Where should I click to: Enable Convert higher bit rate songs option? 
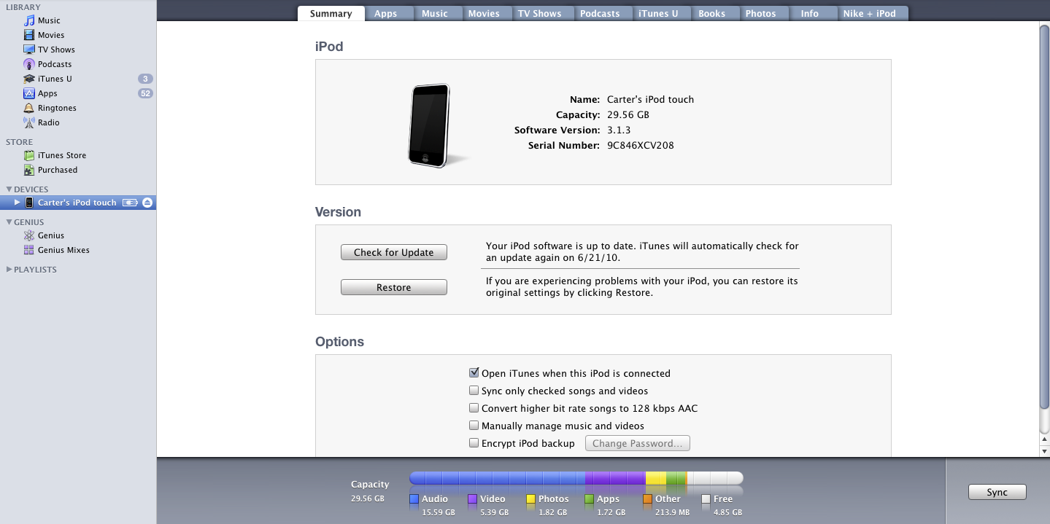pos(474,408)
